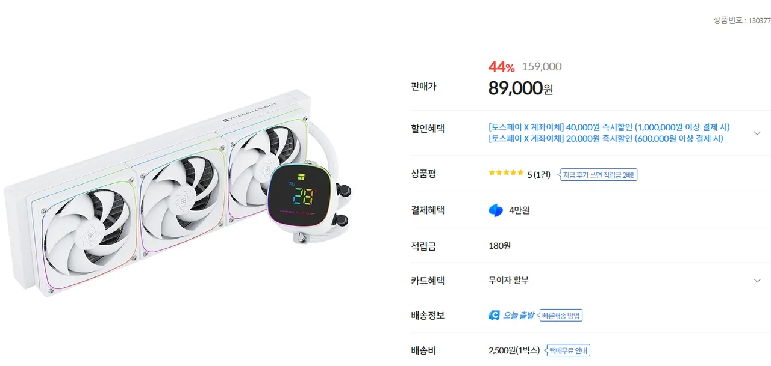This screenshot has width=771, height=366.
Task: Click the five yellow rating stars
Action: pos(506,173)
